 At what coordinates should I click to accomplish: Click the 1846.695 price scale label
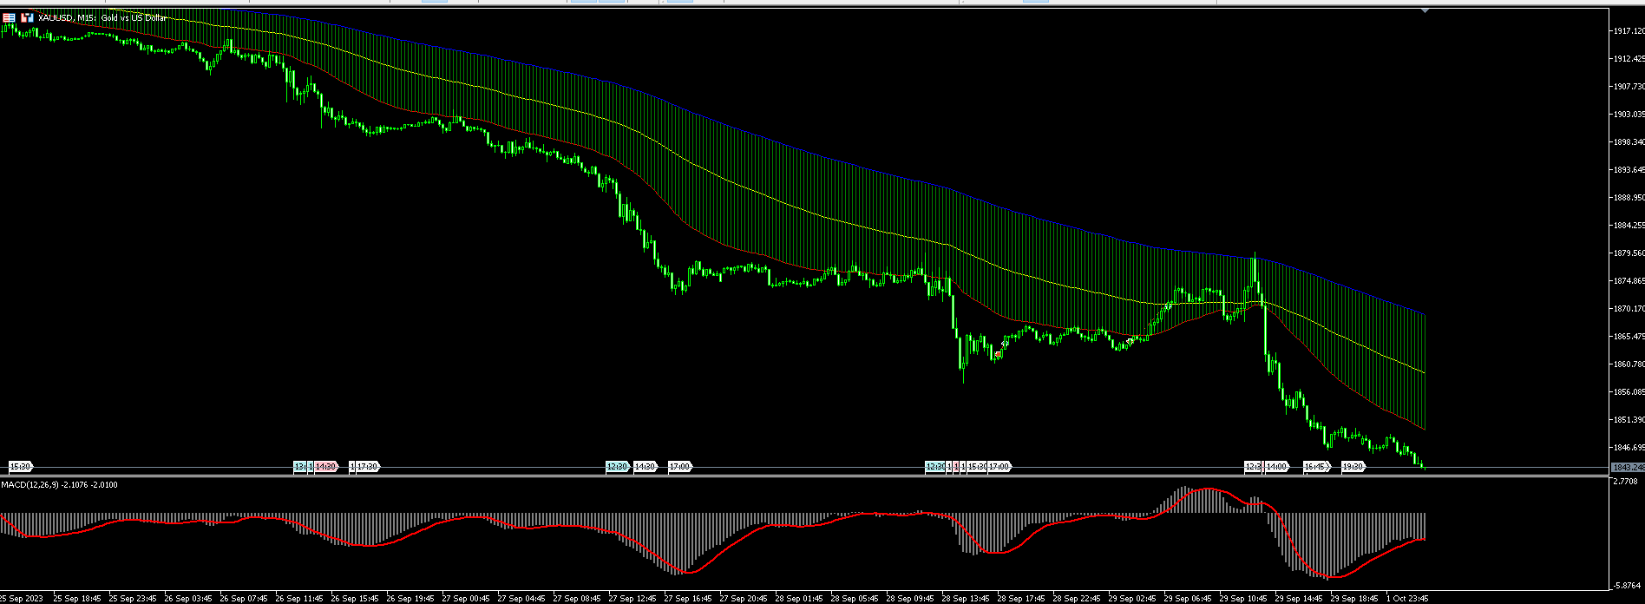coord(1629,448)
